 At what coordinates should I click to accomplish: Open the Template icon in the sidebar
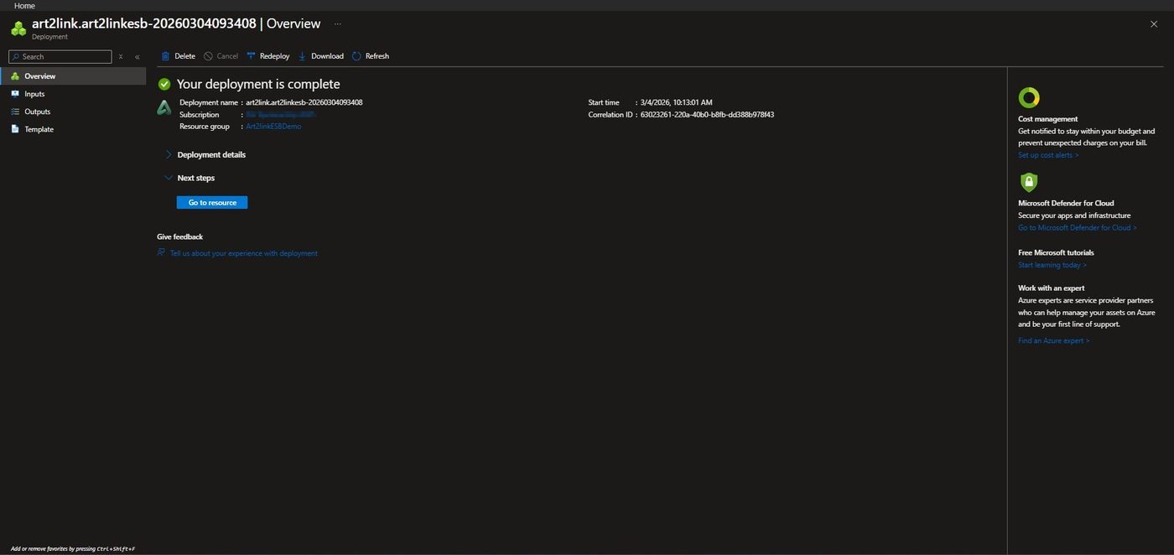pyautogui.click(x=14, y=129)
